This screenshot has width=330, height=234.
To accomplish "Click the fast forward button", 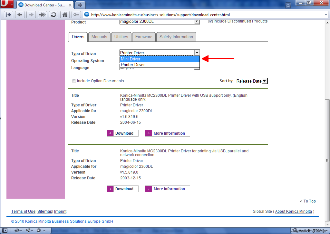I will [x=42, y=15].
